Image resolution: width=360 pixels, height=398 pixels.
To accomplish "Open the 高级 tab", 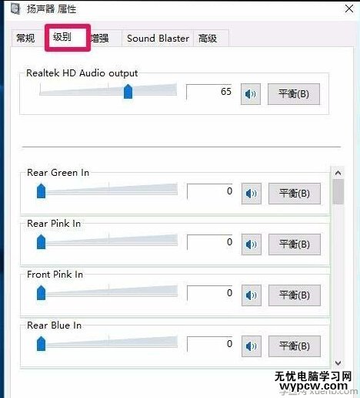I will (x=208, y=39).
